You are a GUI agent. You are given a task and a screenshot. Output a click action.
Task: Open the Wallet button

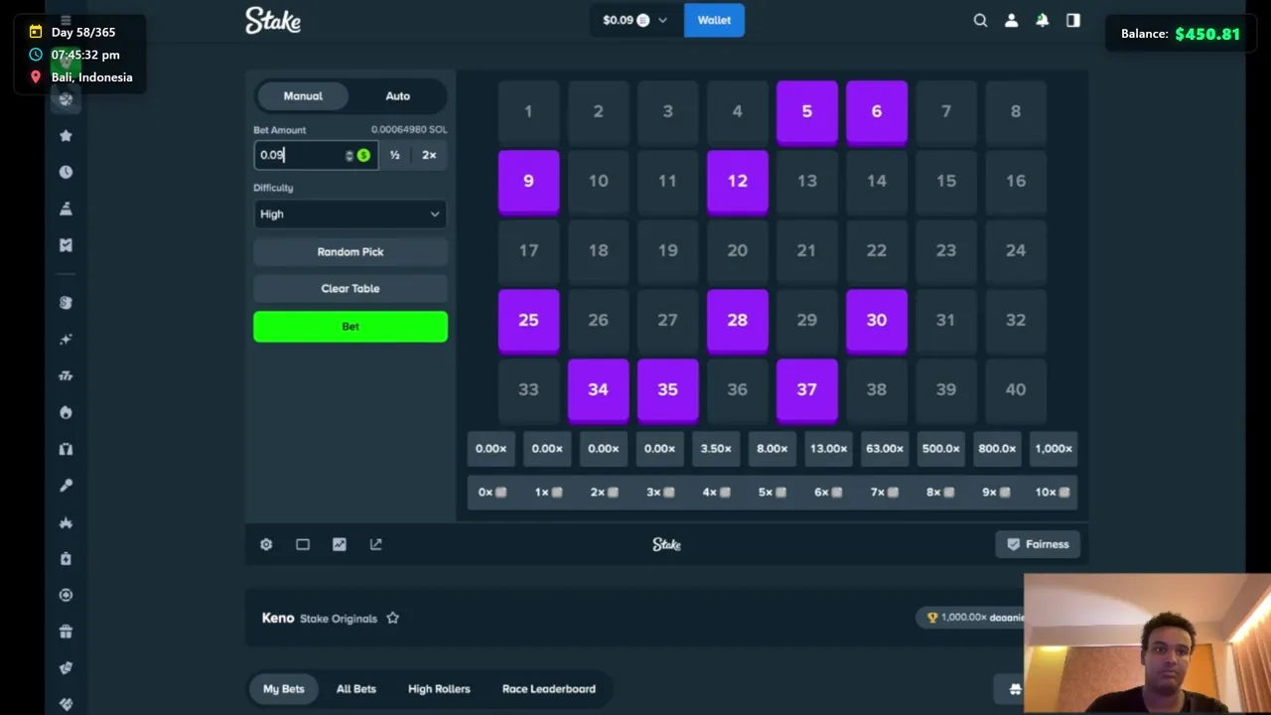(714, 20)
